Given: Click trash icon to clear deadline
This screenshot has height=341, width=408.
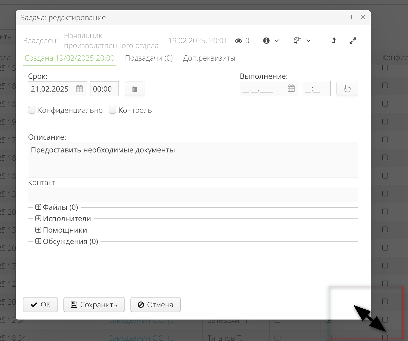Looking at the screenshot, I should coord(135,89).
